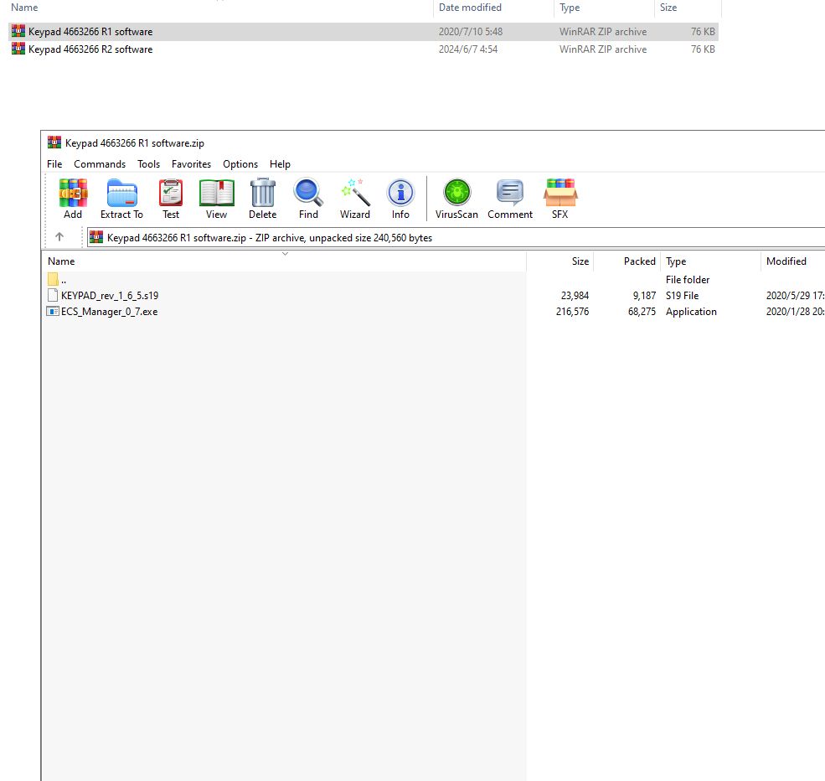Image resolution: width=825 pixels, height=781 pixels.
Task: Sort by the WinRAR Name column header
Action: (284, 261)
